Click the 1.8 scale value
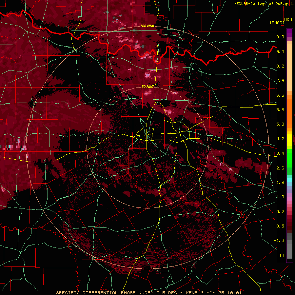Viewport: 295px width, 295px height. [280, 183]
